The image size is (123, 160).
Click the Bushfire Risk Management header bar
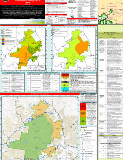40,94
